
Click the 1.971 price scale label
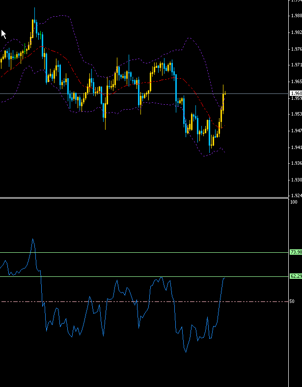click(296, 65)
